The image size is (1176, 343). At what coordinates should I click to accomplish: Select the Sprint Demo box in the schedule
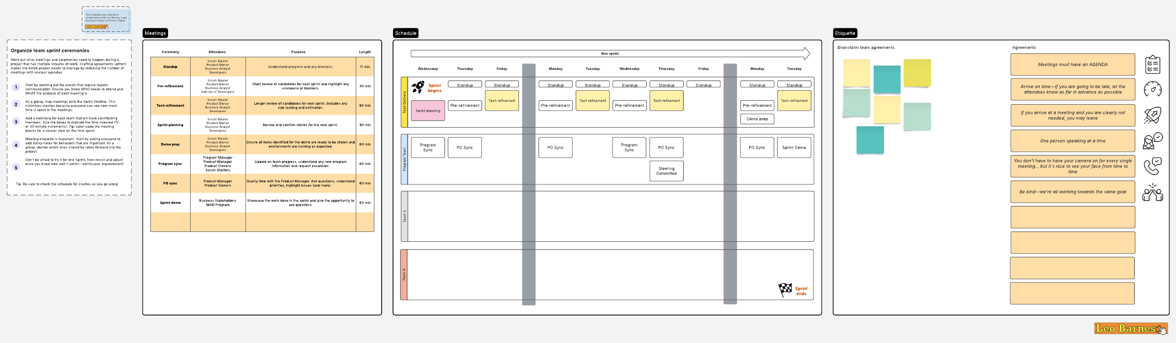click(794, 147)
